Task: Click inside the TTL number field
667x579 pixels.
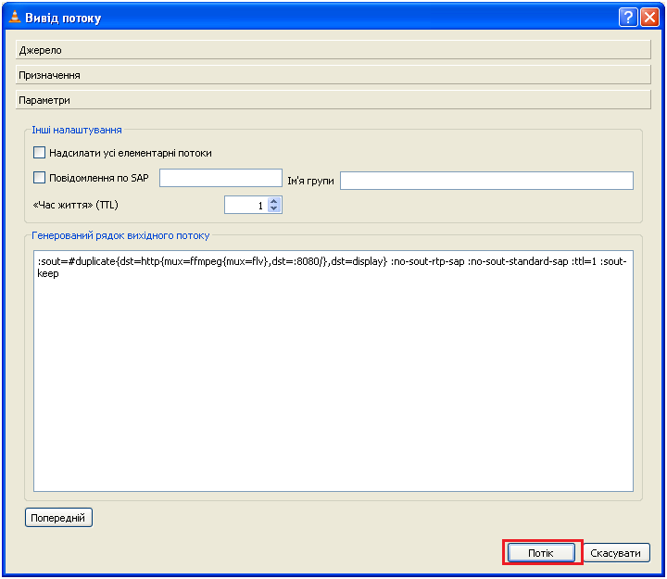Action: [246, 205]
